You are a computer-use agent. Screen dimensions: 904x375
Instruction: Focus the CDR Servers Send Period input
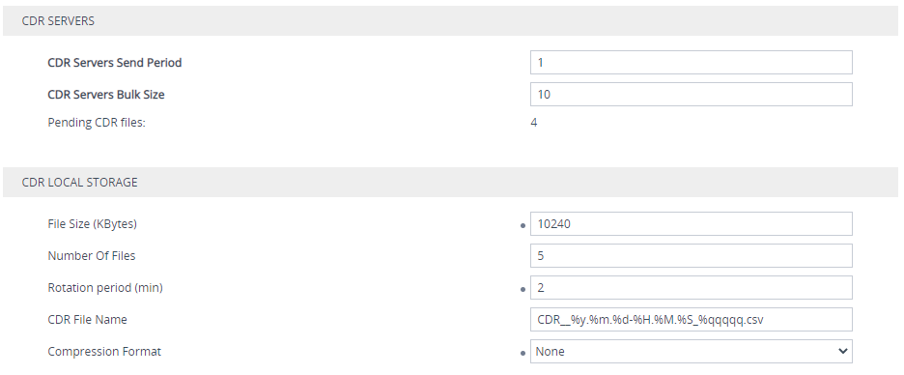point(692,62)
